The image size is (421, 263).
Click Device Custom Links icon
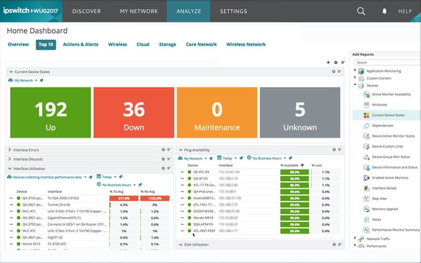coord(366,147)
